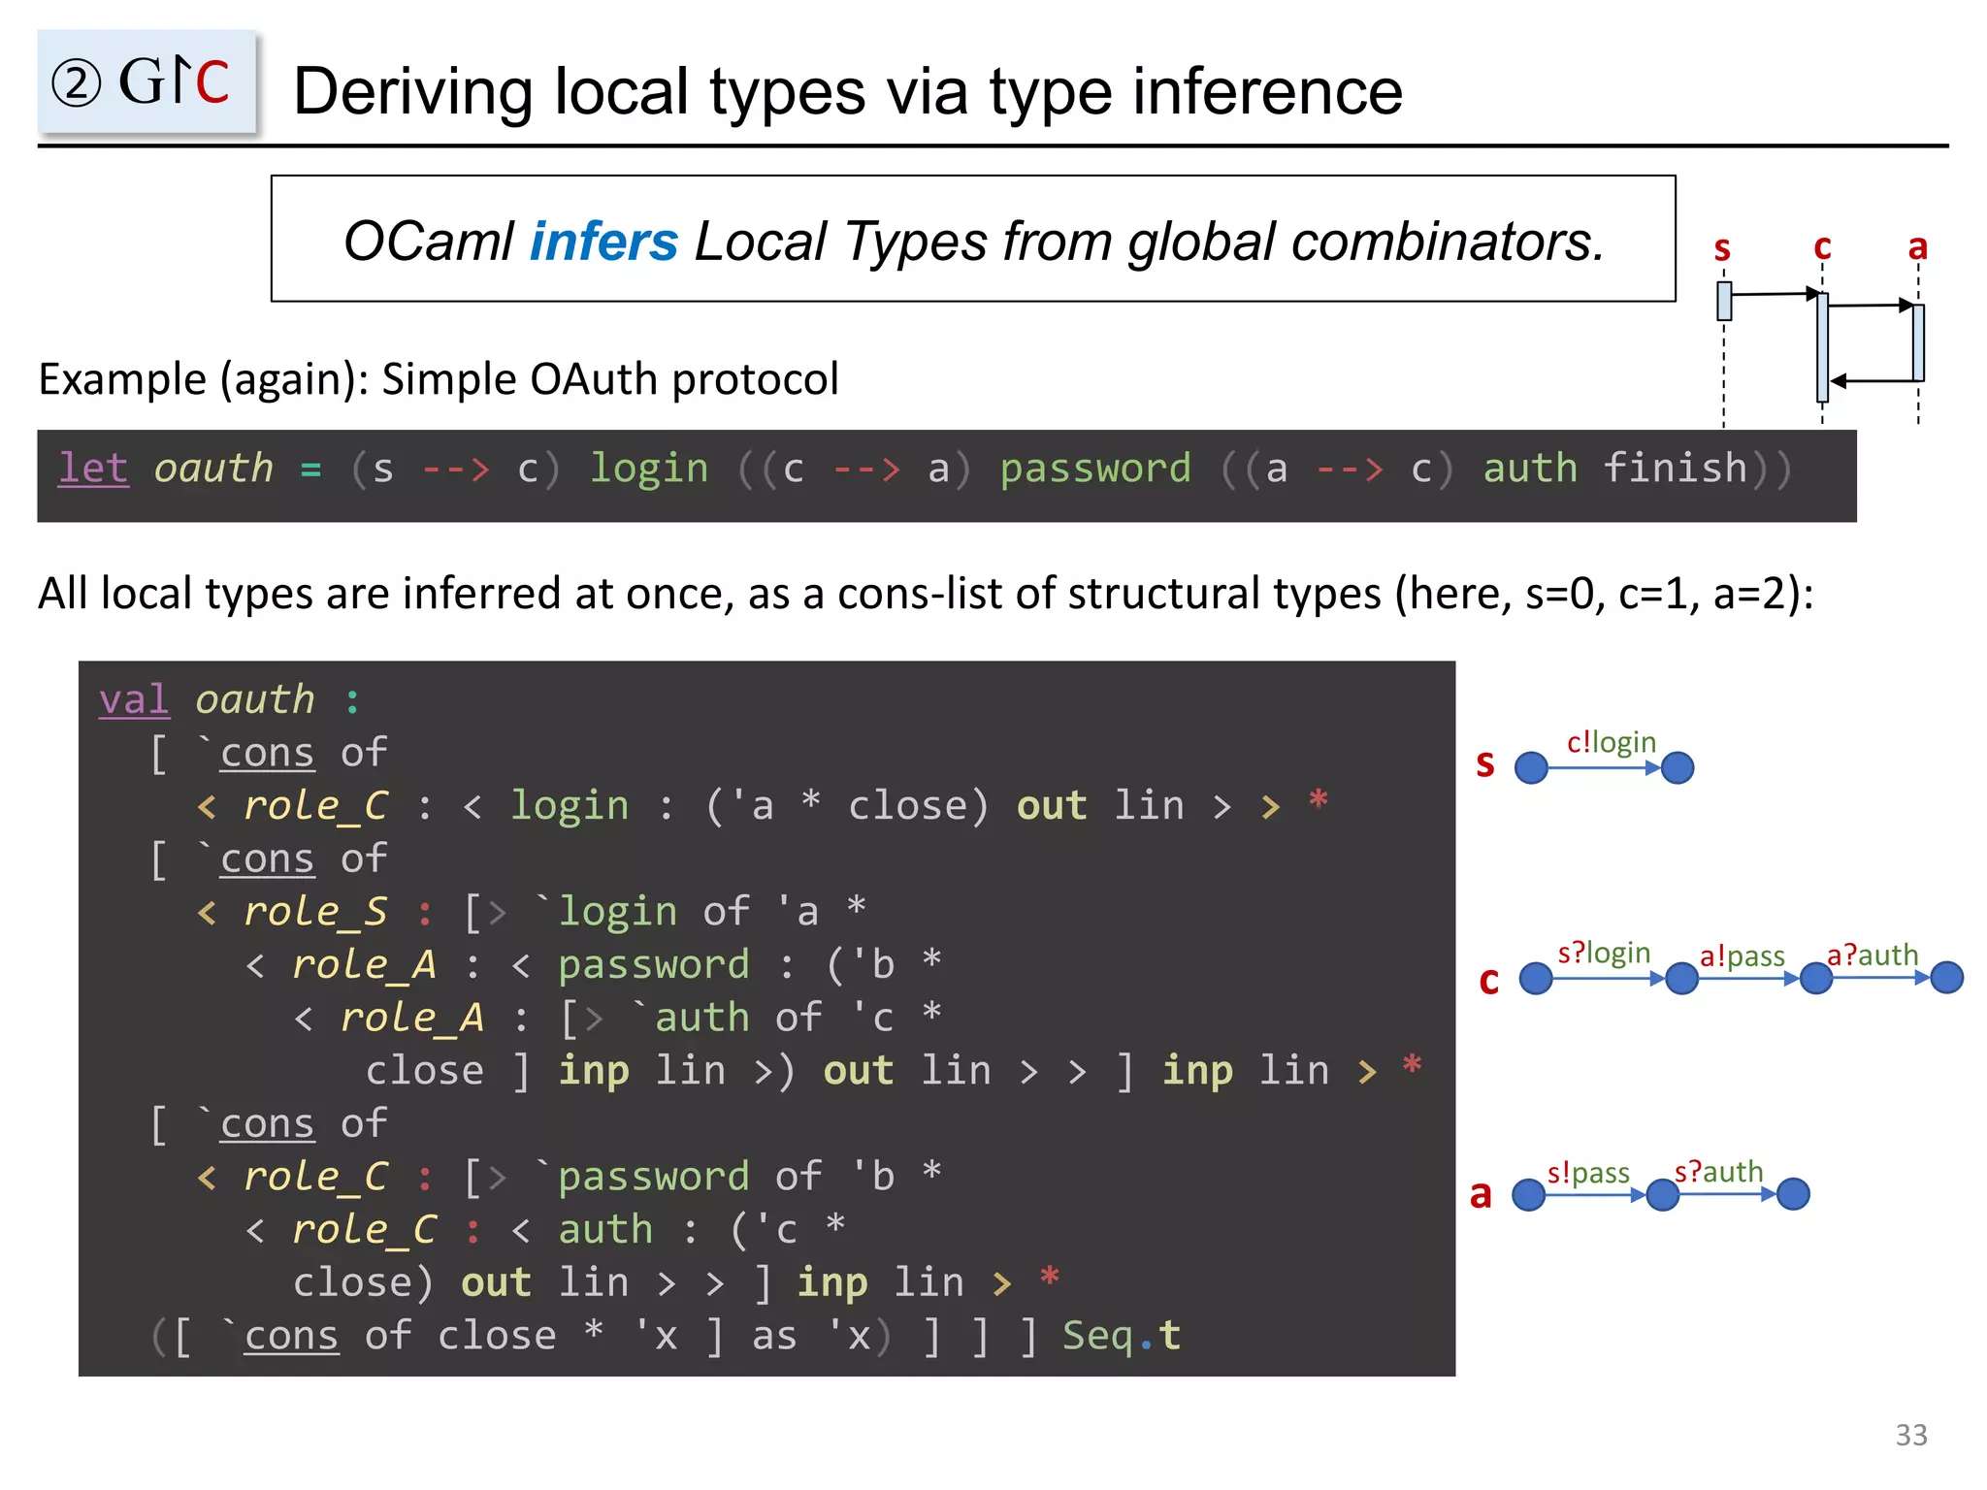Click the 'role_S' label in the type block

coord(315,911)
